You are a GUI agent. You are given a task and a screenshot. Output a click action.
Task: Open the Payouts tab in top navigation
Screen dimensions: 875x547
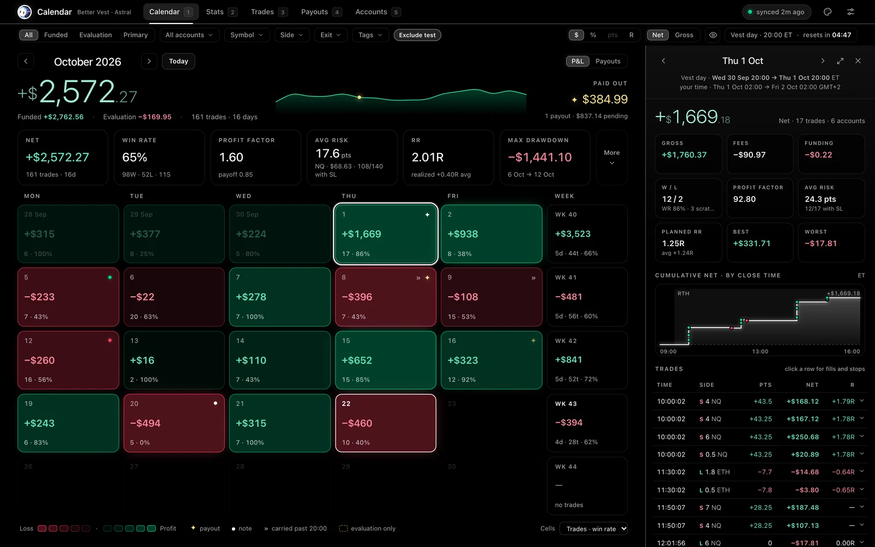pyautogui.click(x=321, y=12)
